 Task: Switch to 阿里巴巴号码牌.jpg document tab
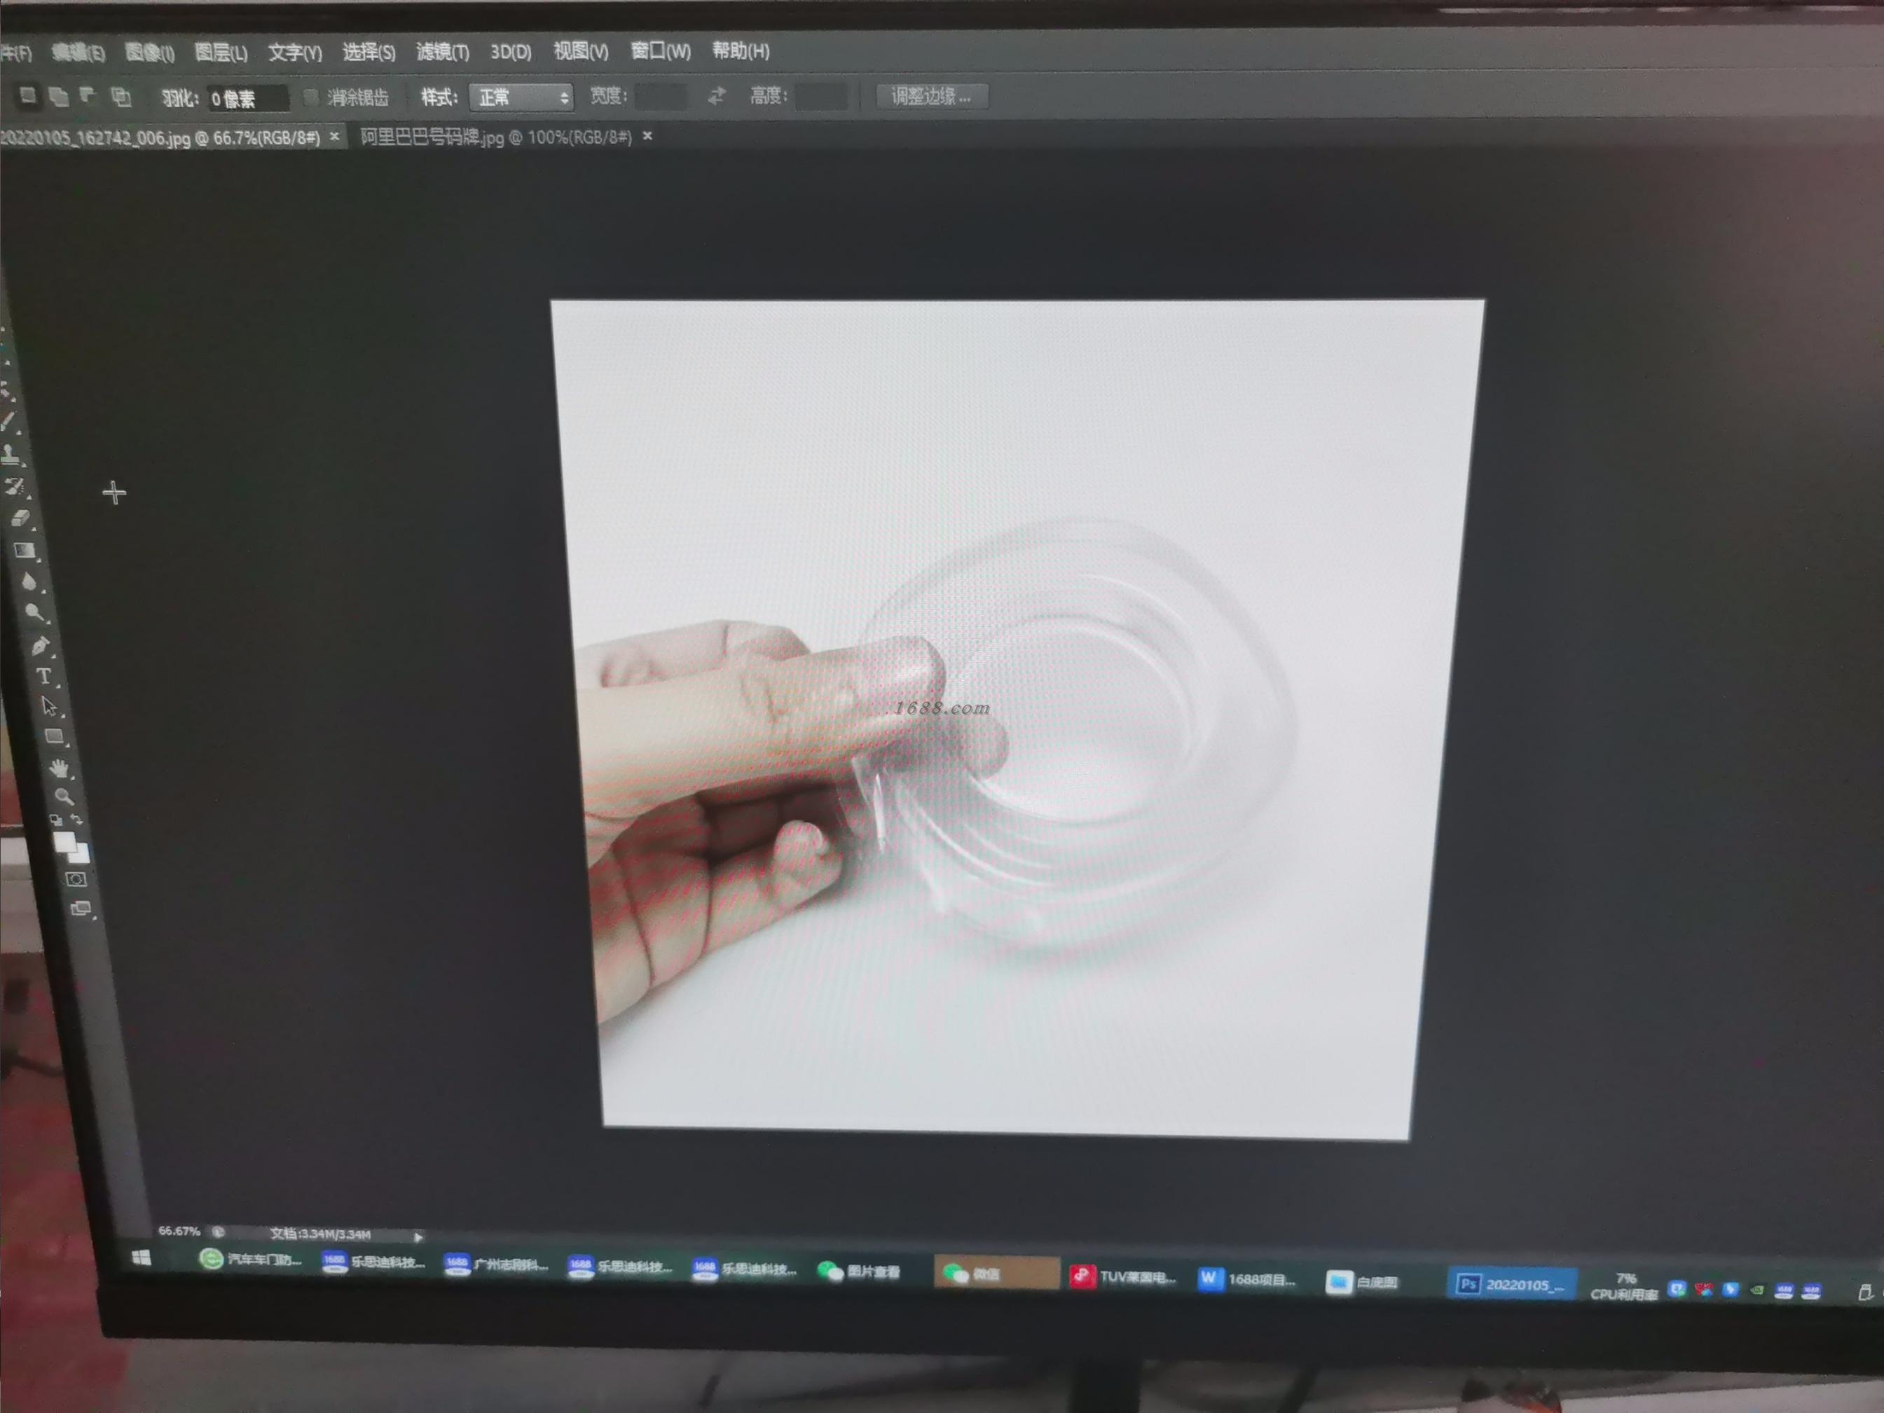[496, 137]
